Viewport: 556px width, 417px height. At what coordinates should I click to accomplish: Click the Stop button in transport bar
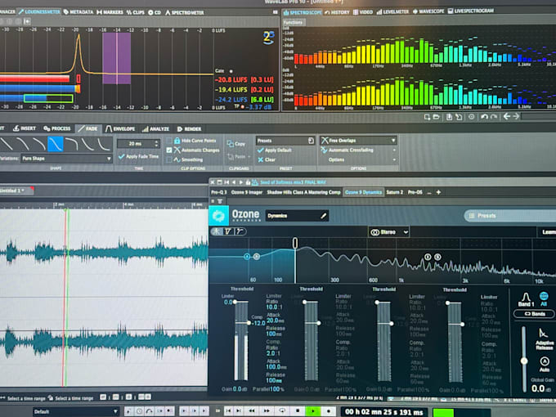298,411
